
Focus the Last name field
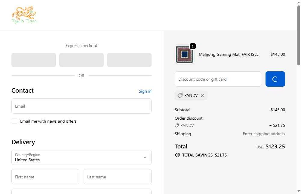(x=118, y=177)
